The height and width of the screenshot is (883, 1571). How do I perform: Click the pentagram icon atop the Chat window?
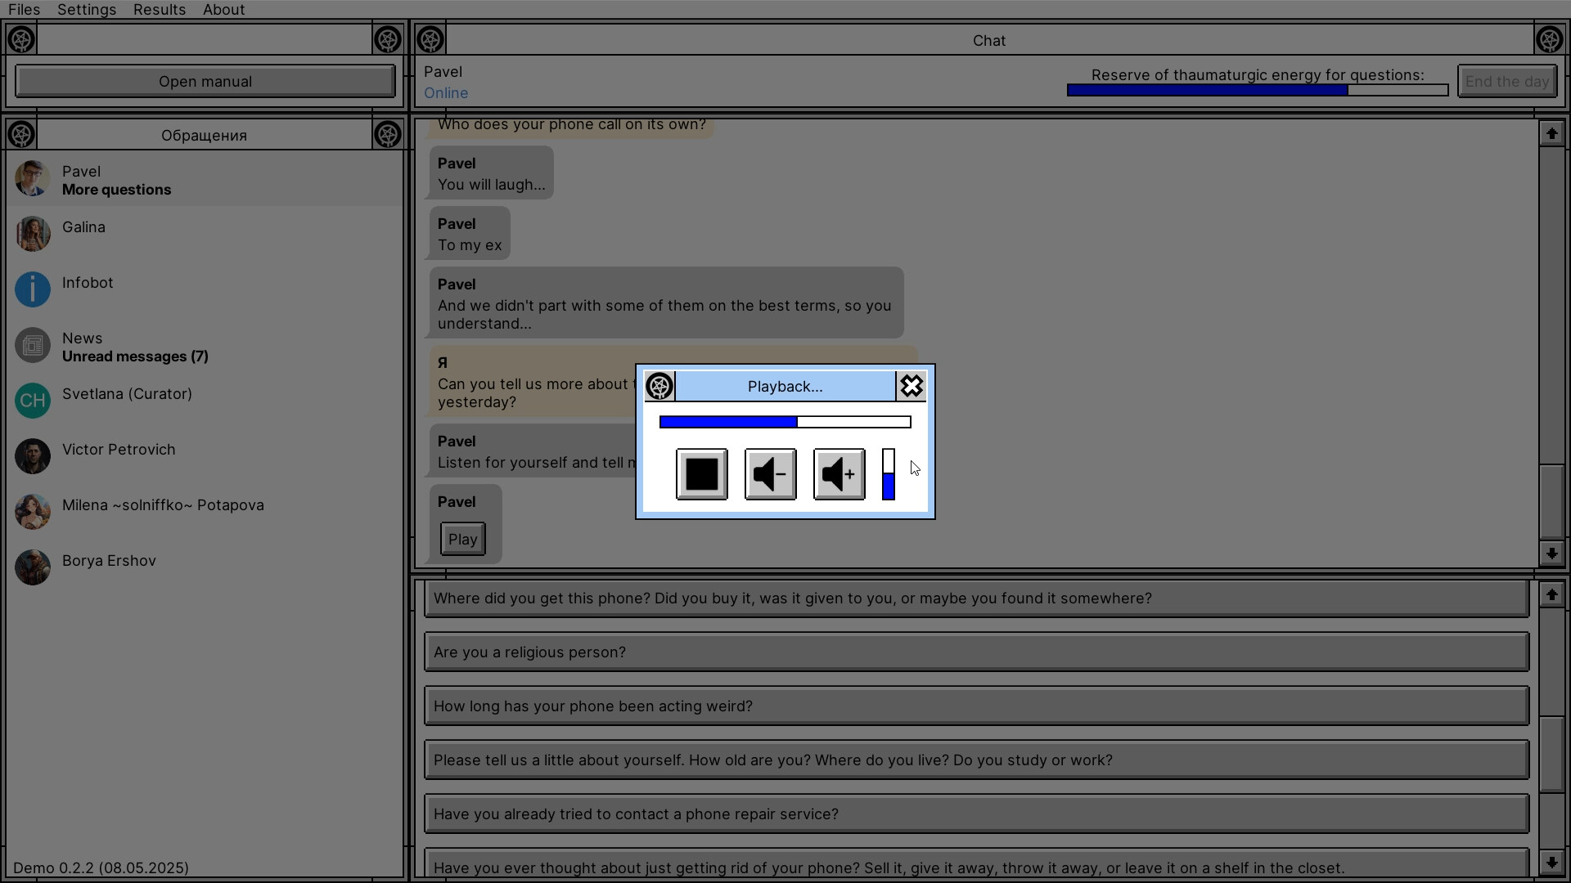(x=431, y=38)
